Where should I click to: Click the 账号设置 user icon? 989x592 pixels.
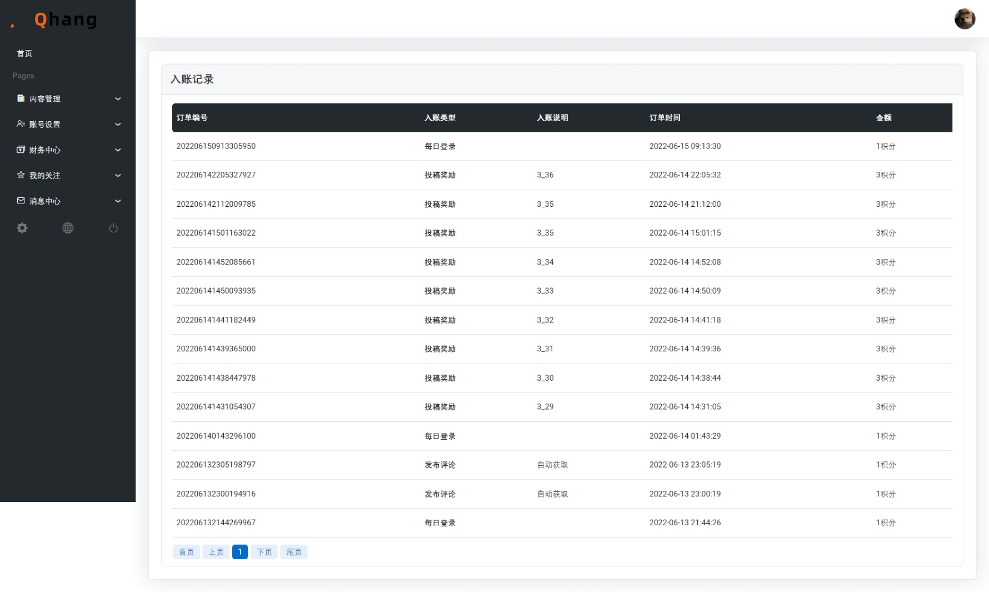21,124
